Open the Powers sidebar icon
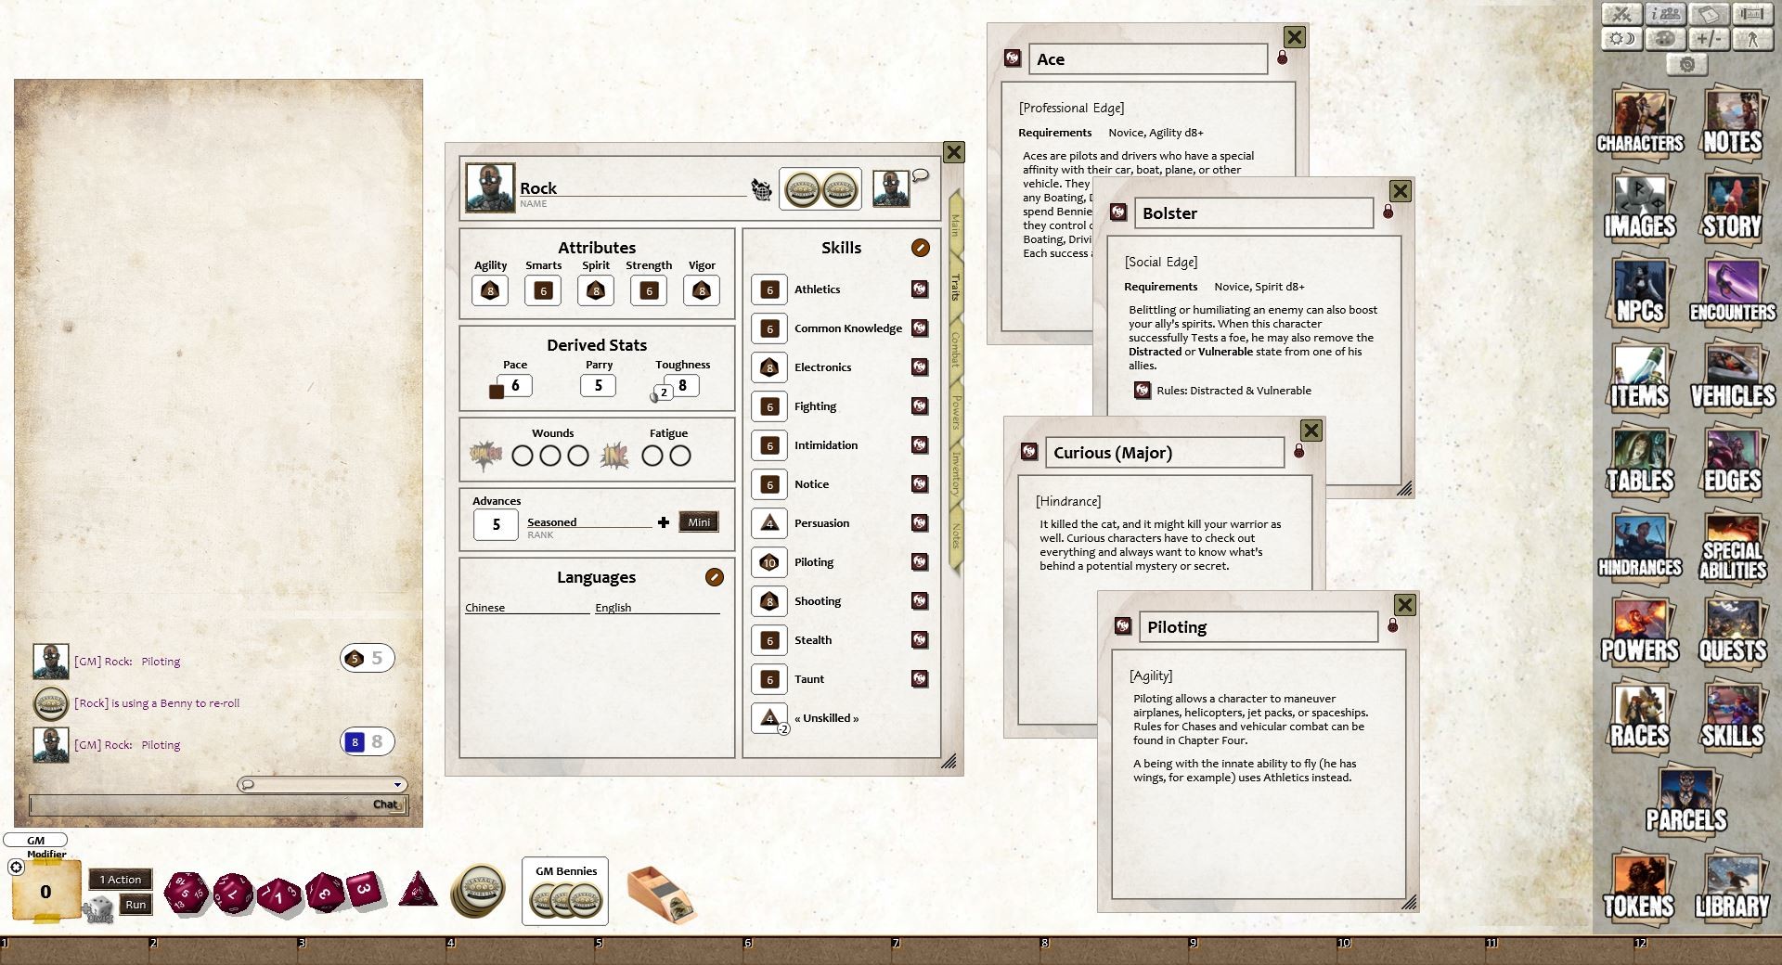The image size is (1782, 965). coord(1639,631)
